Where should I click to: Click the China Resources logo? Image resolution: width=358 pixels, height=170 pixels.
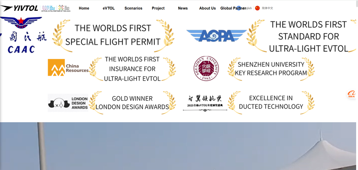click(x=68, y=67)
